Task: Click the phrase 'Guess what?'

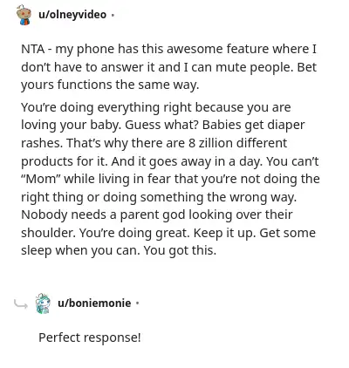Action: (x=161, y=125)
